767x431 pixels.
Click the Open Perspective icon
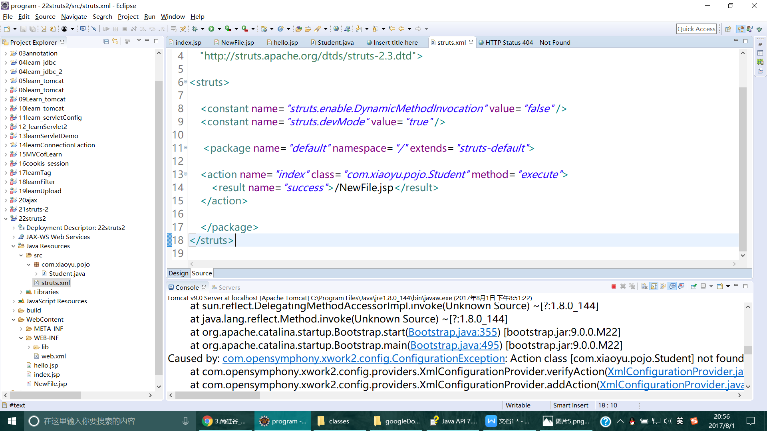(728, 29)
